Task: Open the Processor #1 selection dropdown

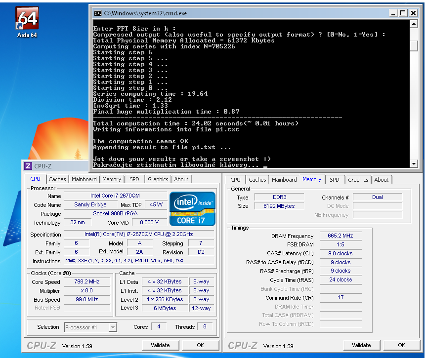Action: coord(90,327)
